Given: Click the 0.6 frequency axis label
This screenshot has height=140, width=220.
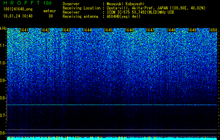Looking at the screenshot, I should tap(3, 133).
